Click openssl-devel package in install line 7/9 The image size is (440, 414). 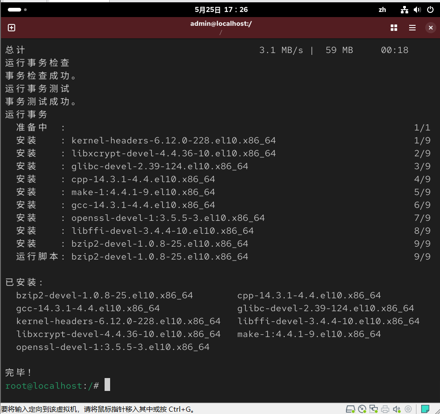coord(168,218)
